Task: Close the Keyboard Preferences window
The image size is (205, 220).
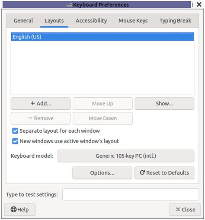Action: (199, 4)
